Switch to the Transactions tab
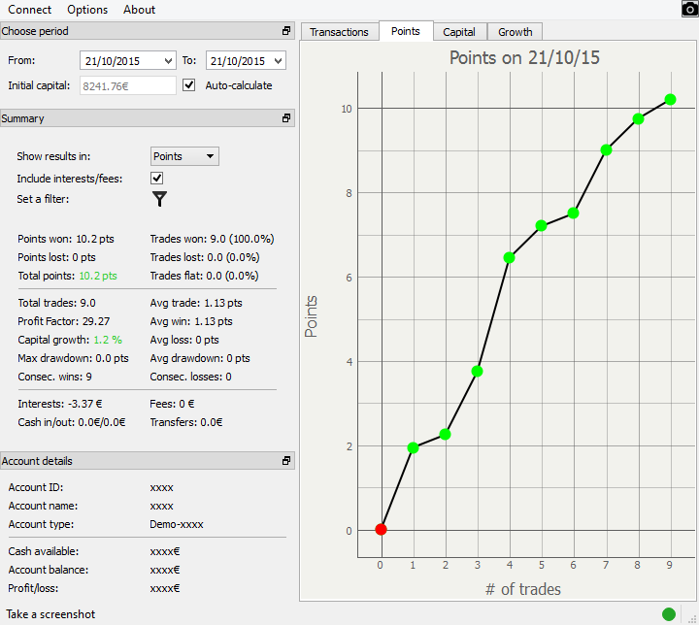Viewport: 699px width, 625px height. (x=339, y=32)
